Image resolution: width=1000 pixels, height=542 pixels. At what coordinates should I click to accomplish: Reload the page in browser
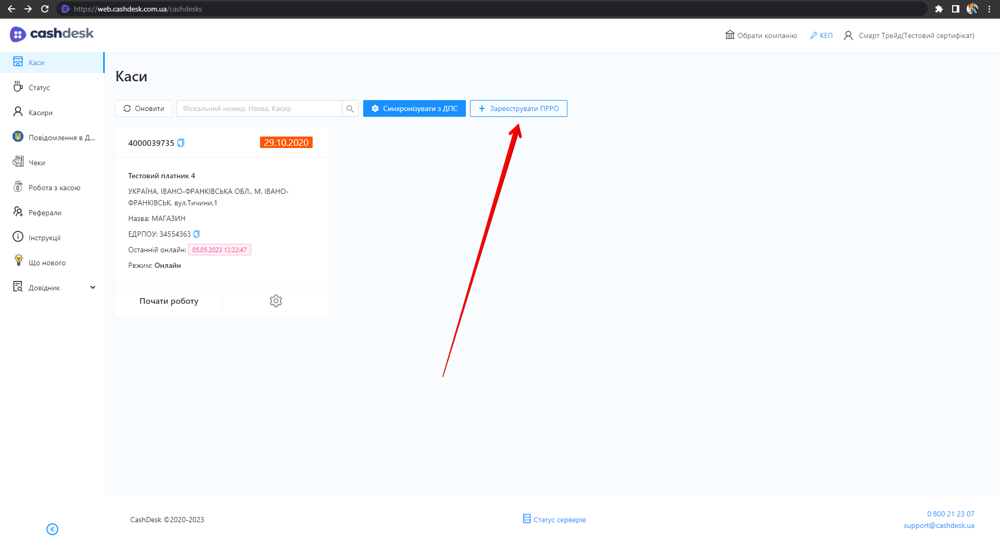(x=45, y=9)
